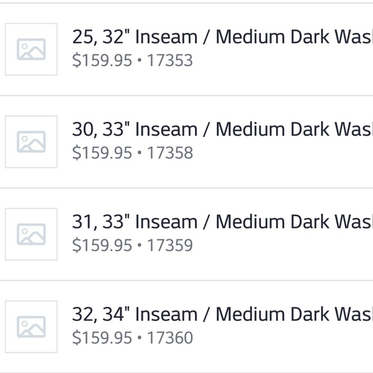Click Medium Dark Wash text in 32, 34" row
Viewport: 373px width, 373px height.
pos(295,314)
